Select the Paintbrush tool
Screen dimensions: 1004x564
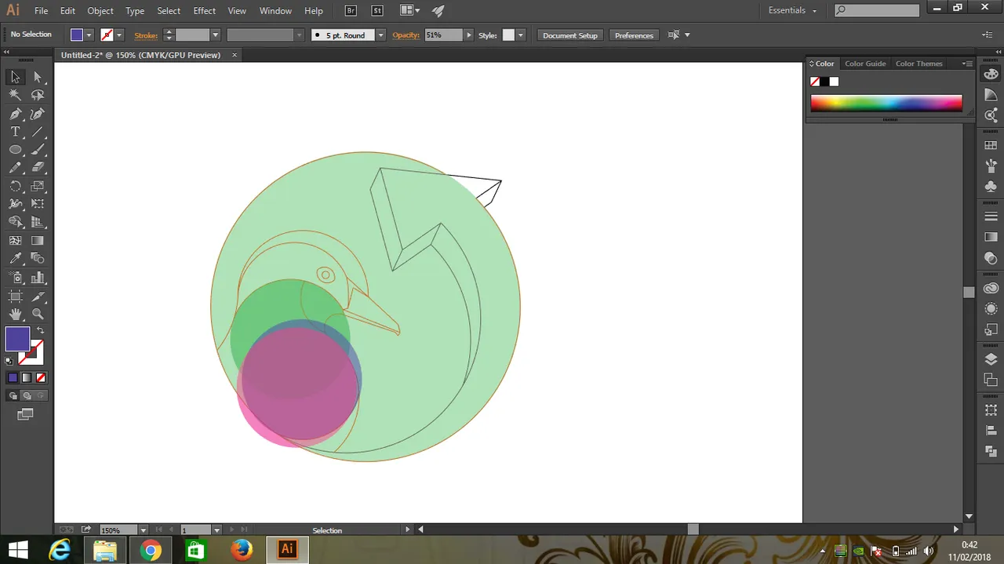pos(38,150)
